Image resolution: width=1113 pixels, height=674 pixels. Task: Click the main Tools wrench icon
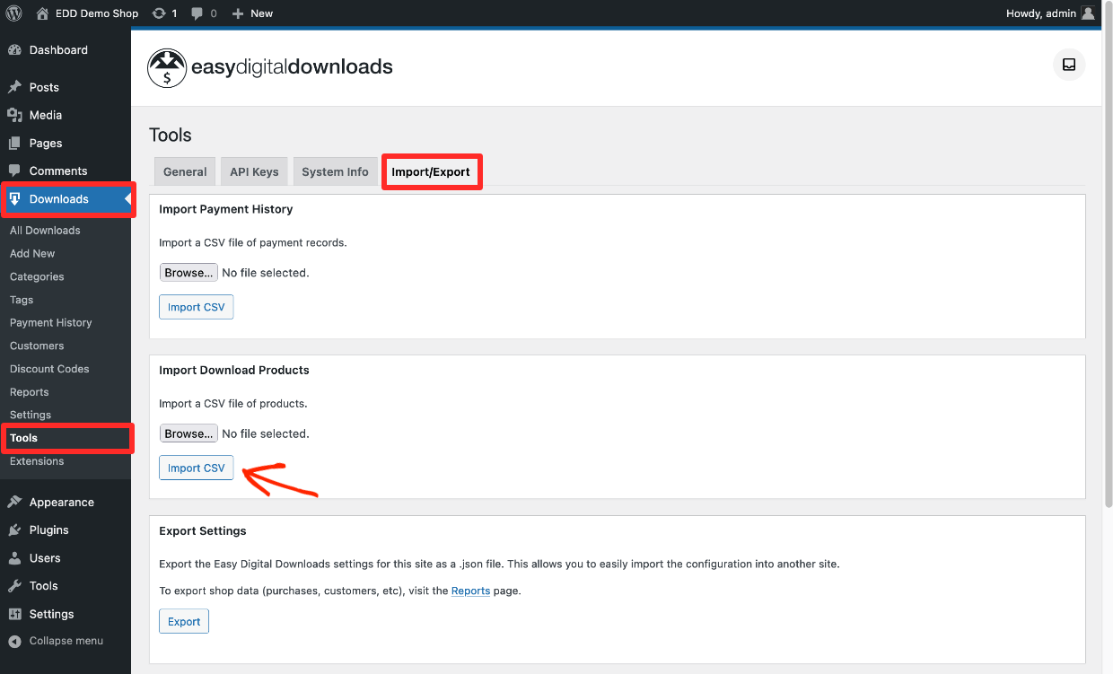(x=14, y=586)
